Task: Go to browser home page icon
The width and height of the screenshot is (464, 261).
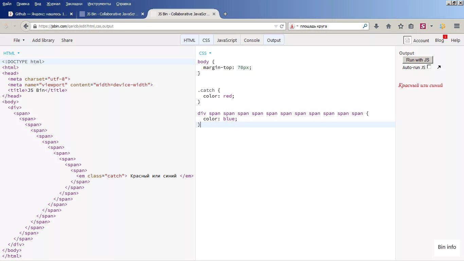Action: pyautogui.click(x=389, y=26)
